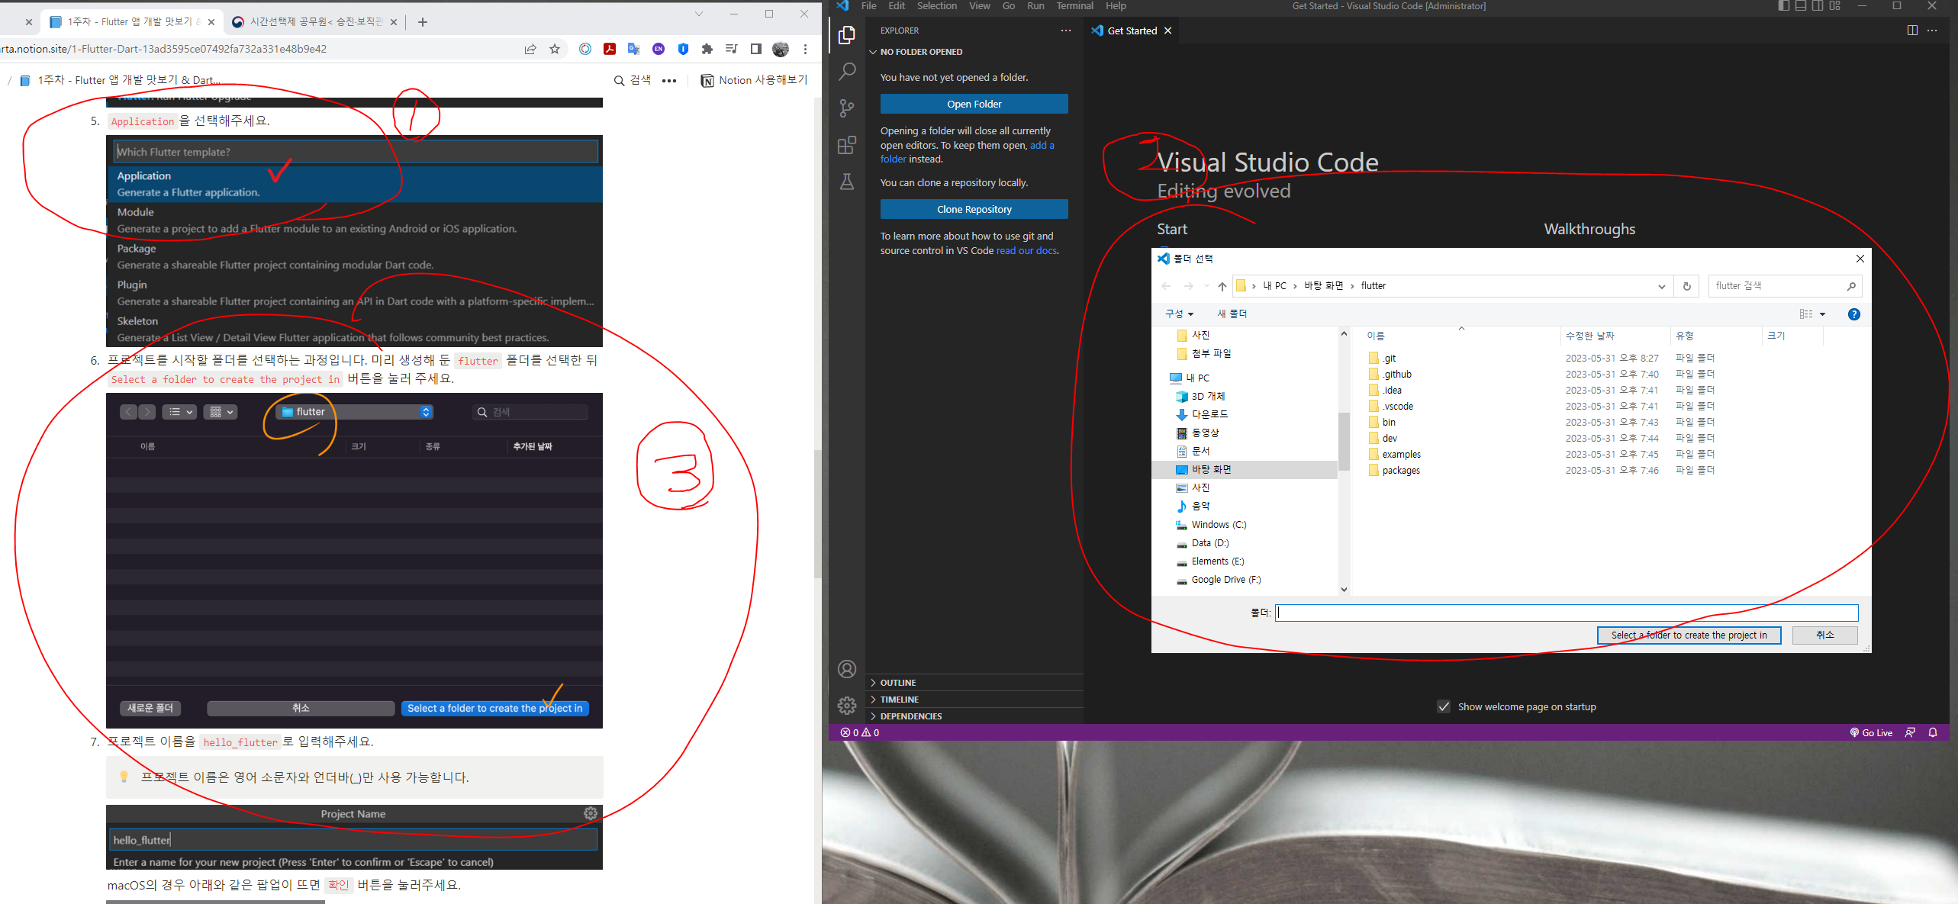Open a new Chrome tab with the plus button
1958x904 pixels.
(423, 22)
